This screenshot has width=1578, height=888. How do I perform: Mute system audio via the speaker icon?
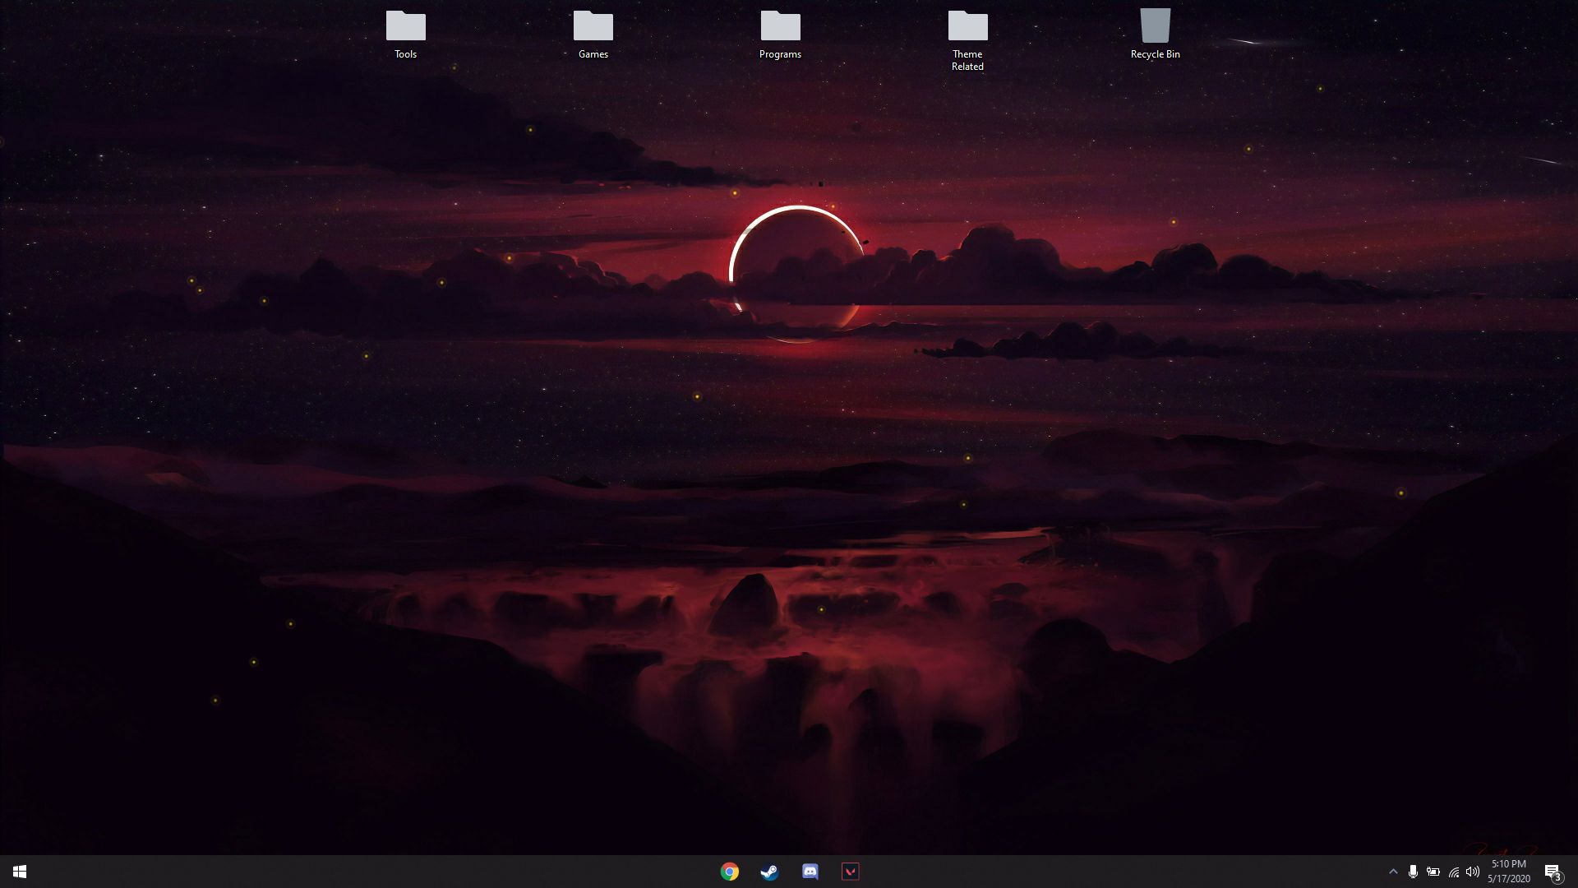click(x=1474, y=872)
